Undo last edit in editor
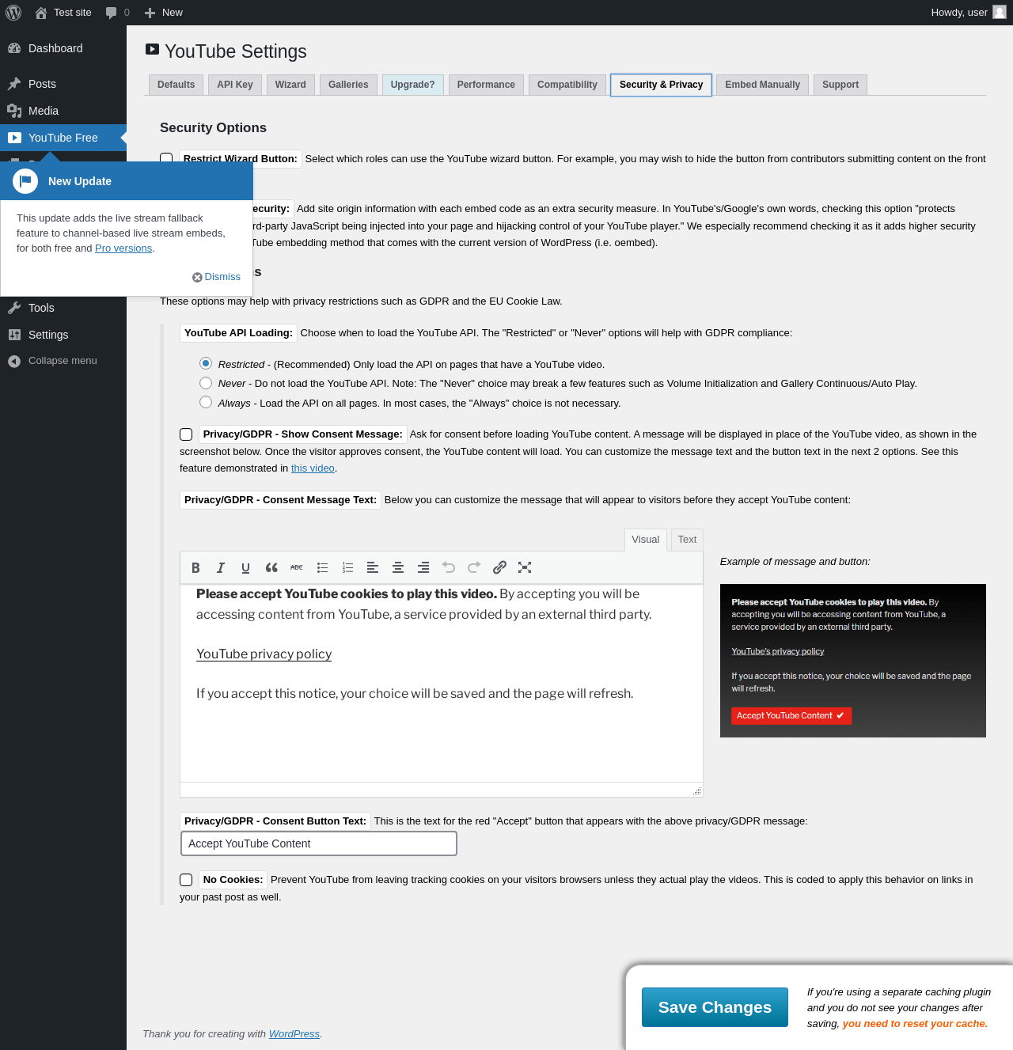The height and width of the screenshot is (1050, 1013). (449, 567)
